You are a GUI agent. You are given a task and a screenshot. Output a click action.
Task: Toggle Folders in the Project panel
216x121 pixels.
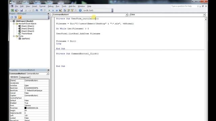coord(20,17)
